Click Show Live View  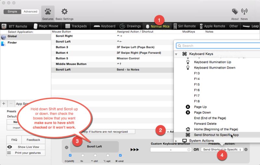26,147
